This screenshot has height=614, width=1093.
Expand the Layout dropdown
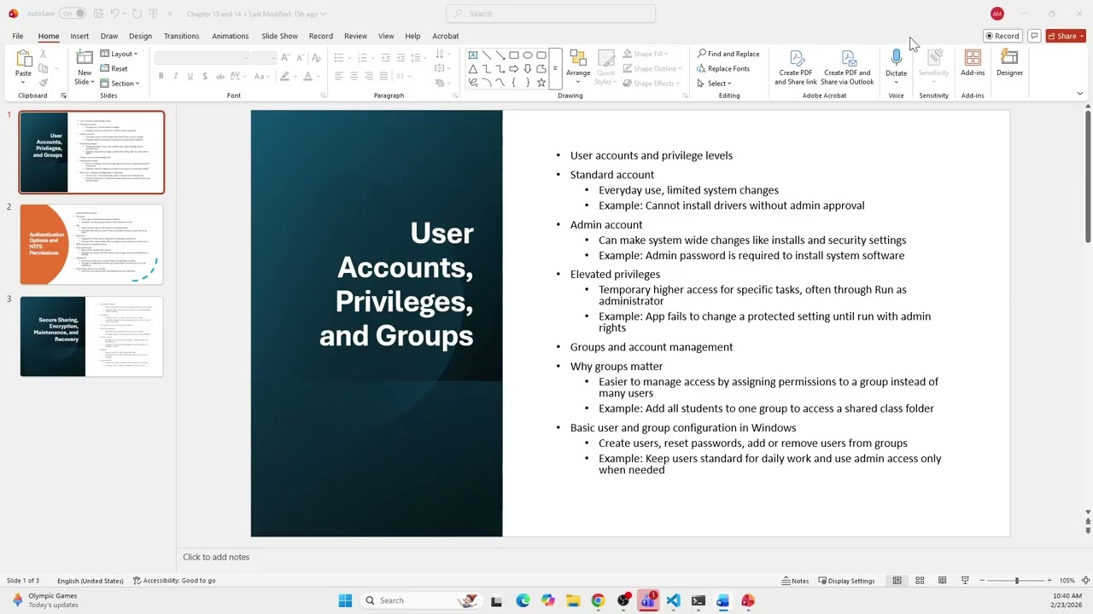[119, 54]
